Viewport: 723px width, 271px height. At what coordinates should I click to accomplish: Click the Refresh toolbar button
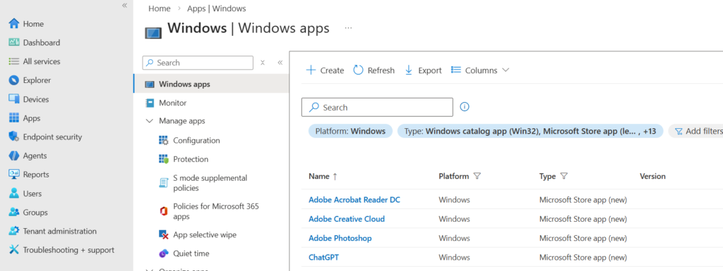(374, 70)
